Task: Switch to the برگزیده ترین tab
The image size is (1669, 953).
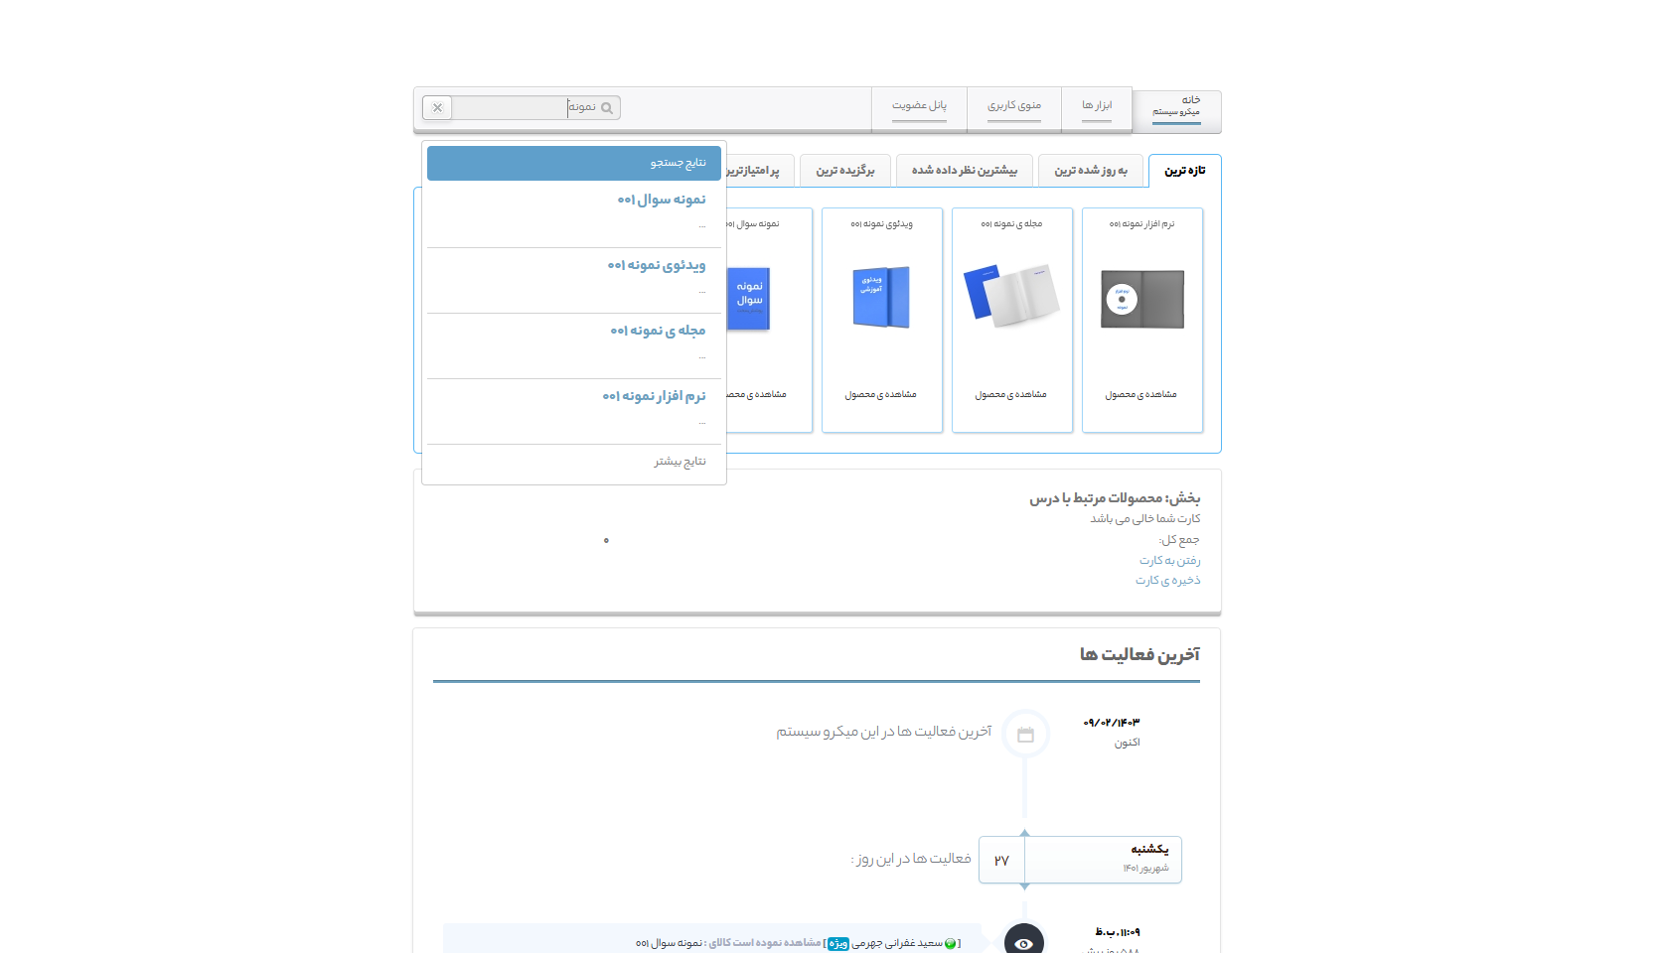Action: pyautogui.click(x=845, y=171)
